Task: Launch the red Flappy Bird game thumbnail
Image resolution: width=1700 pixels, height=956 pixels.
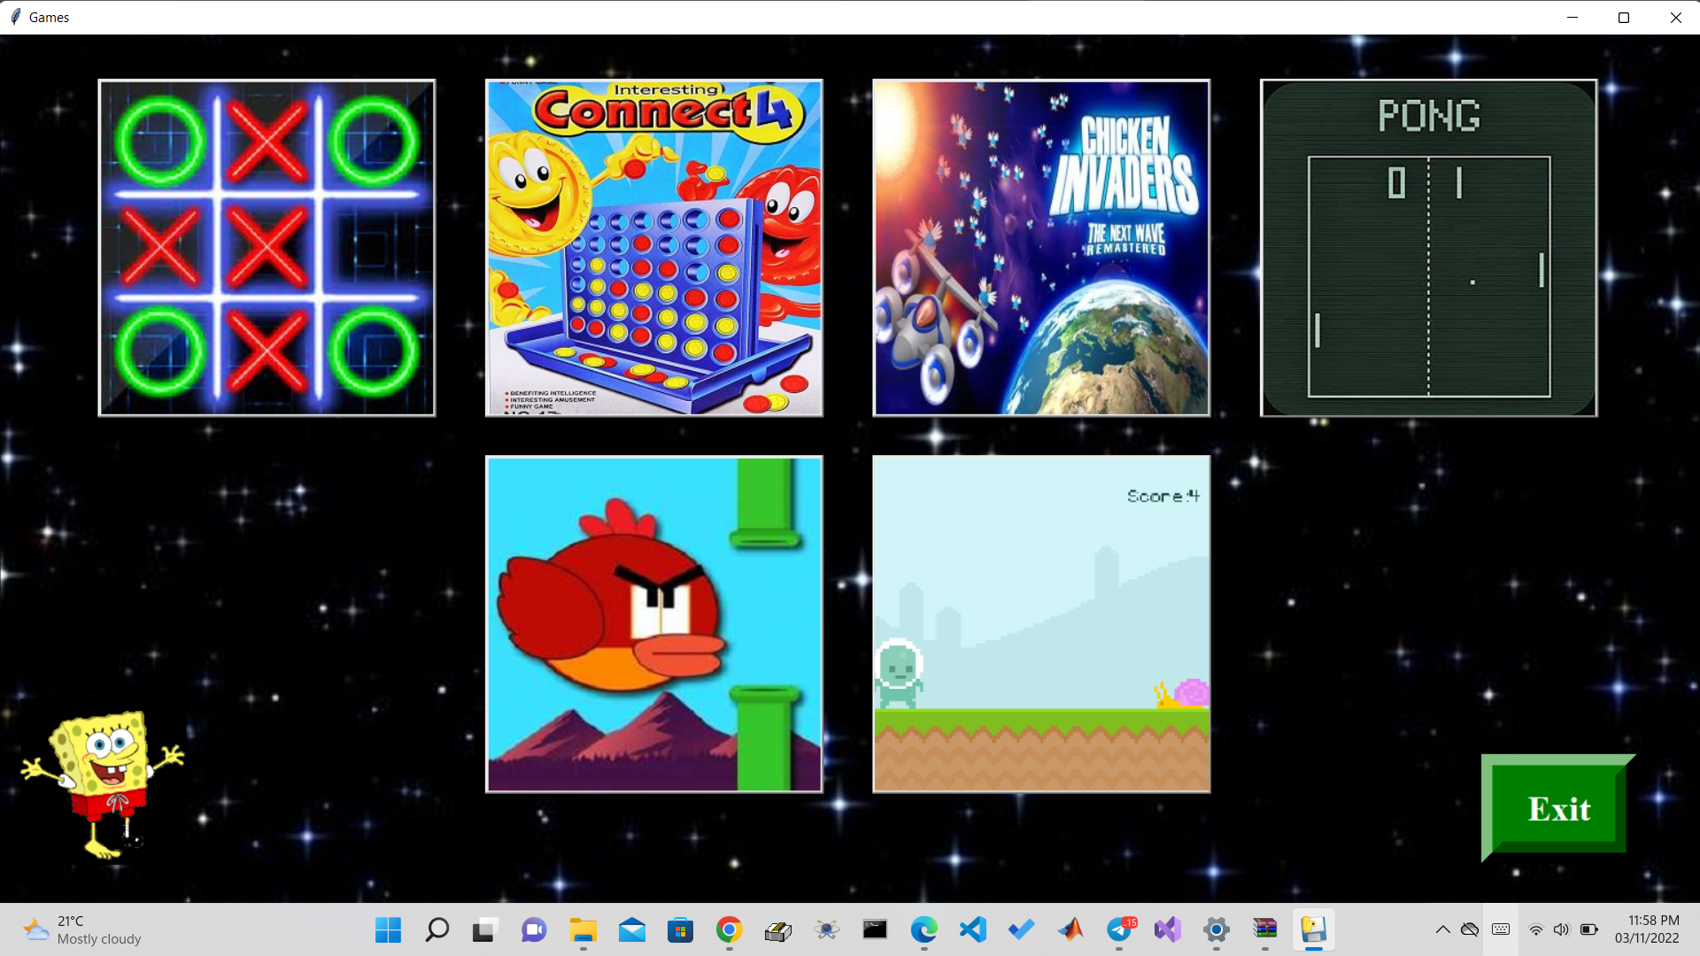Action: tap(654, 624)
